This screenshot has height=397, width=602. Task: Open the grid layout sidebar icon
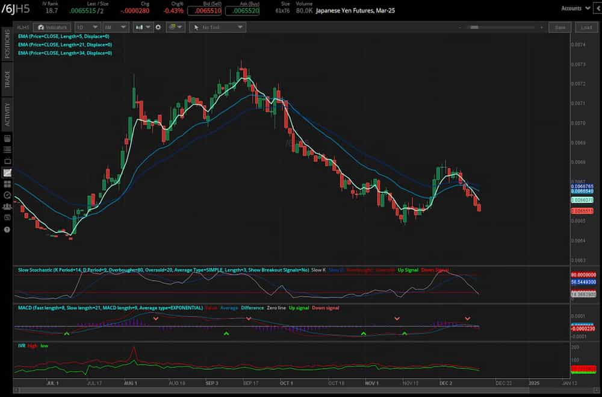[x=7, y=184]
